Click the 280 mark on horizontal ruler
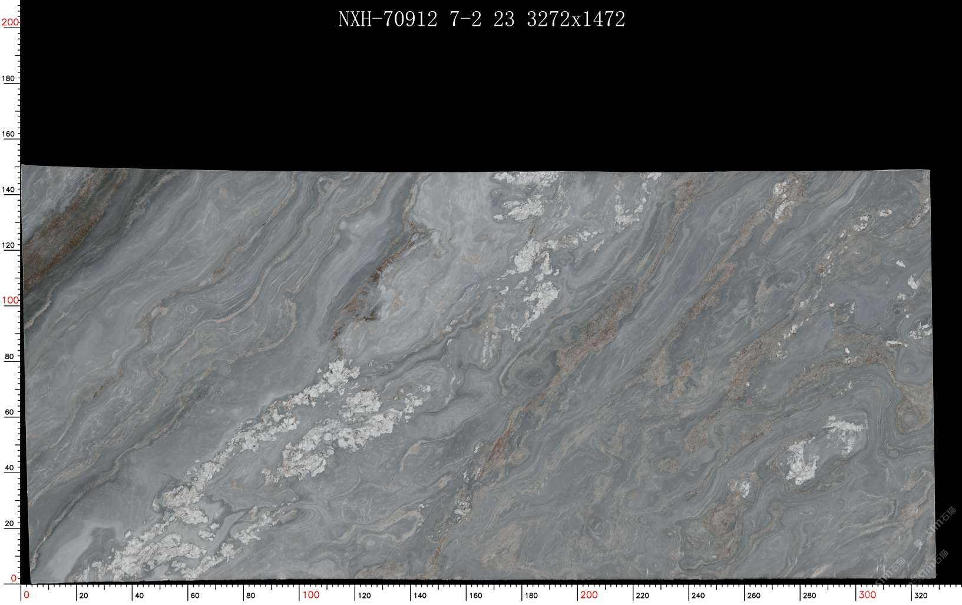 click(x=809, y=596)
